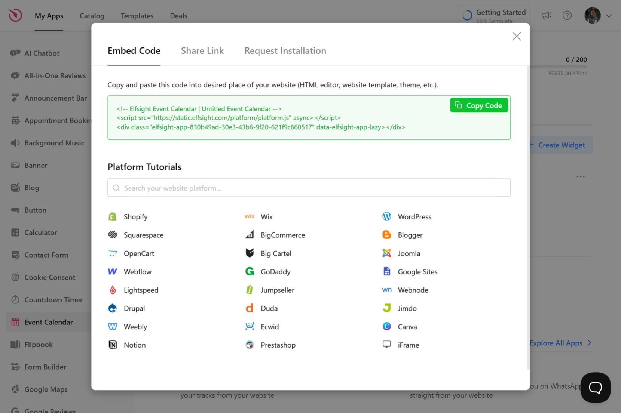Expand the user profile dropdown
The width and height of the screenshot is (621, 413).
609,16
